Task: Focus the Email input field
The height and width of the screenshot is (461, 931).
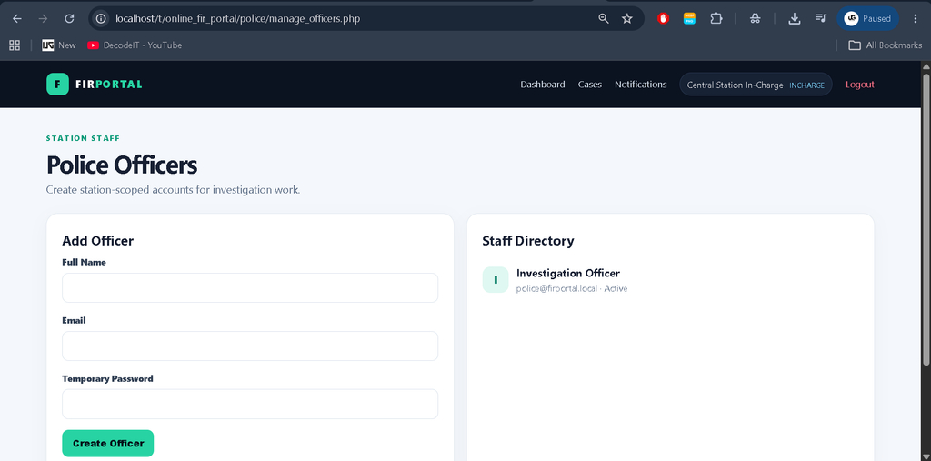Action: (250, 346)
